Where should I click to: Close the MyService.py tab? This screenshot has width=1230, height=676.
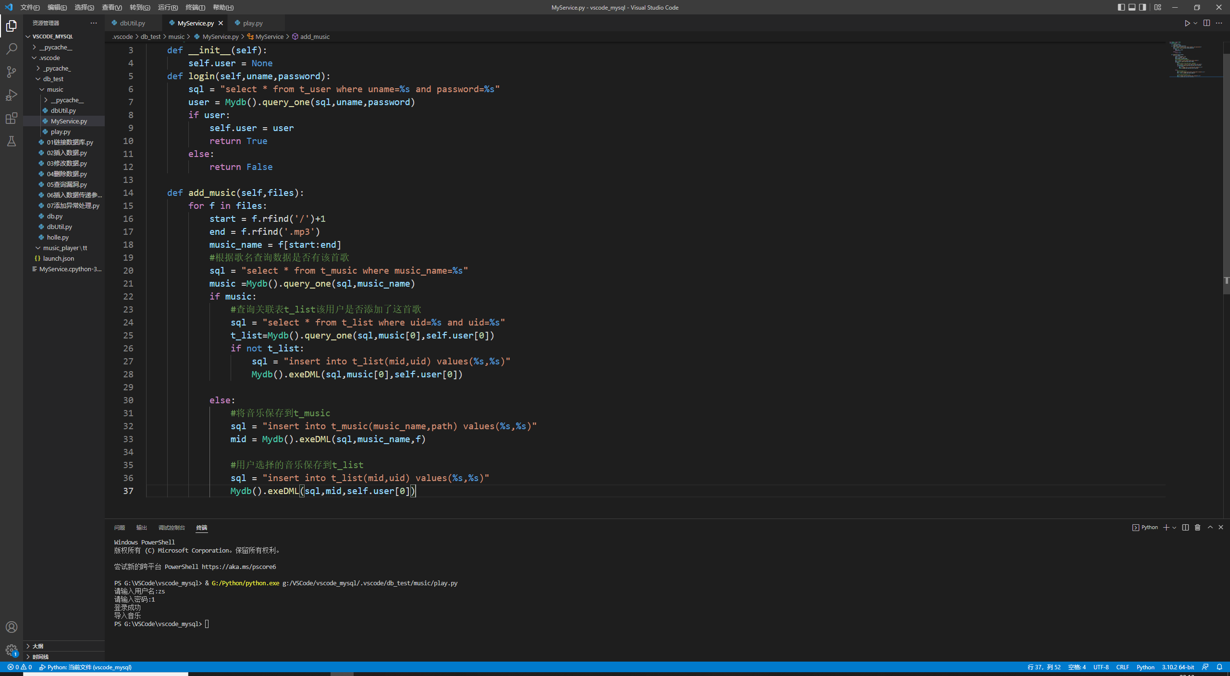[x=221, y=23]
